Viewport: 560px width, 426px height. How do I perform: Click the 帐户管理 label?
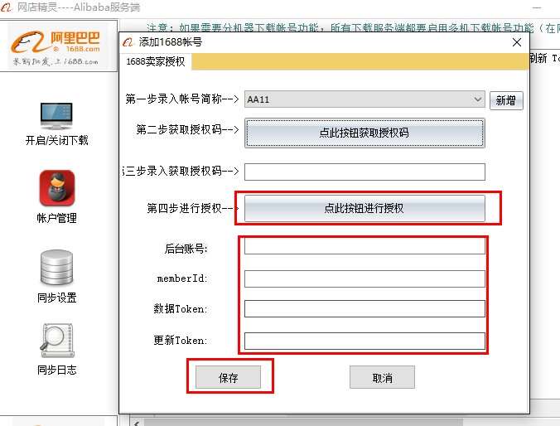click(x=57, y=218)
